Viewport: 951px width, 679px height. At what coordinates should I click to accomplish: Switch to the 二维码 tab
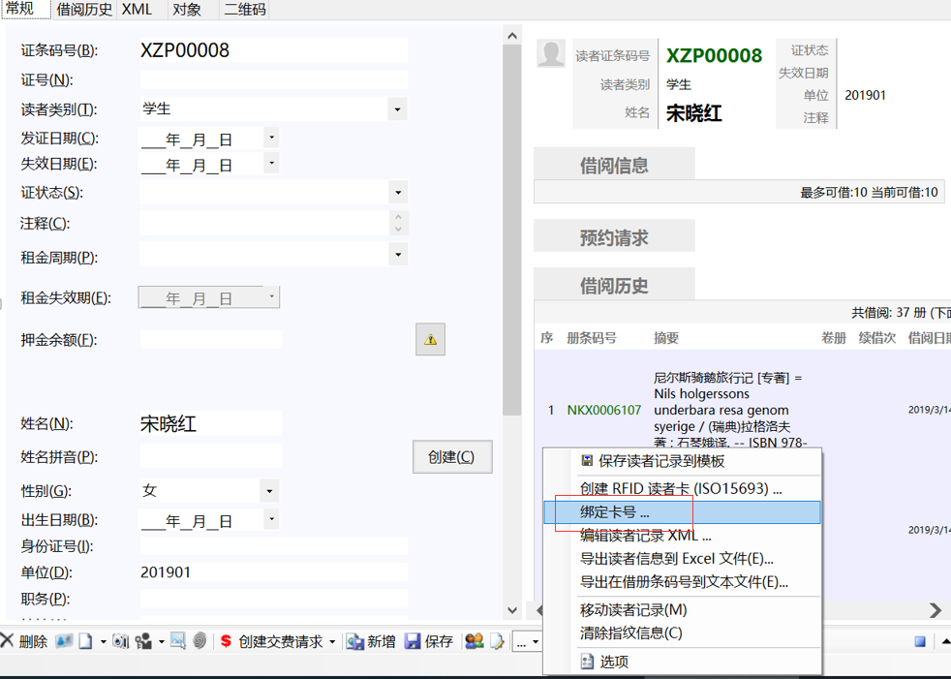pyautogui.click(x=245, y=9)
